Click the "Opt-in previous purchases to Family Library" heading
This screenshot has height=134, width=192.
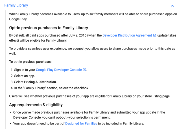[x=49, y=28]
